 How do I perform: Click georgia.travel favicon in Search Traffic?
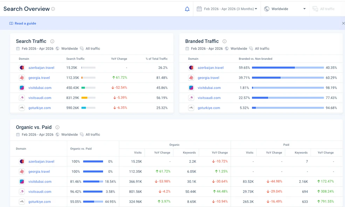(x=22, y=78)
